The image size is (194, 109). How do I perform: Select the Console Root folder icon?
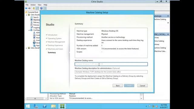pyautogui.click(x=26, y=12)
